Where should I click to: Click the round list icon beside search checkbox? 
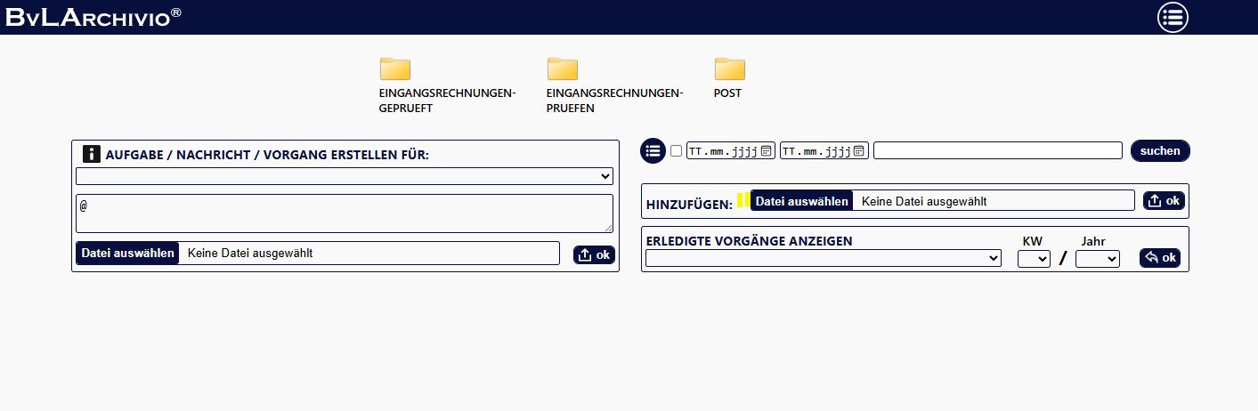pyautogui.click(x=653, y=151)
